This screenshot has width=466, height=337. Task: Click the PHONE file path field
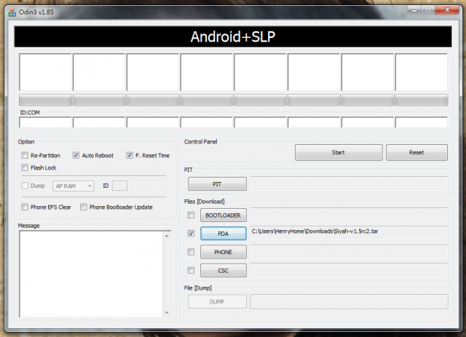pos(349,252)
